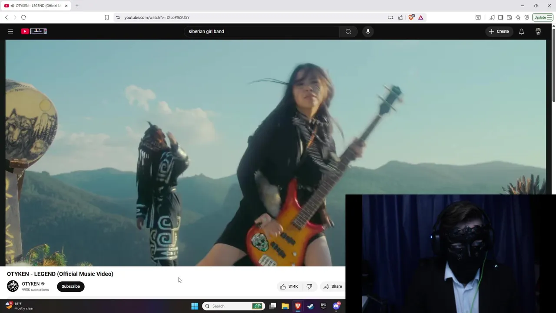Open Brave playlist music note icon
This screenshot has width=556, height=313.
click(x=492, y=17)
